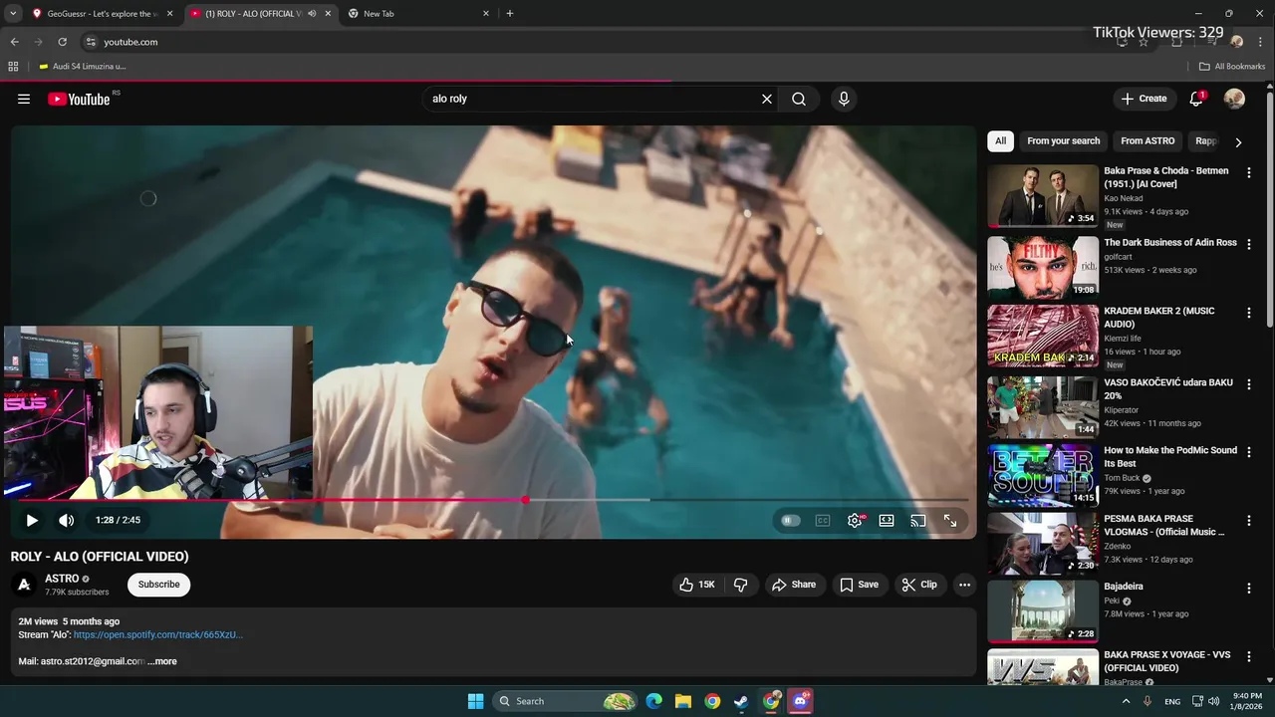Screen dimensions: 1275x717
Task: Create a clip with the Clip button
Action: click(x=919, y=585)
